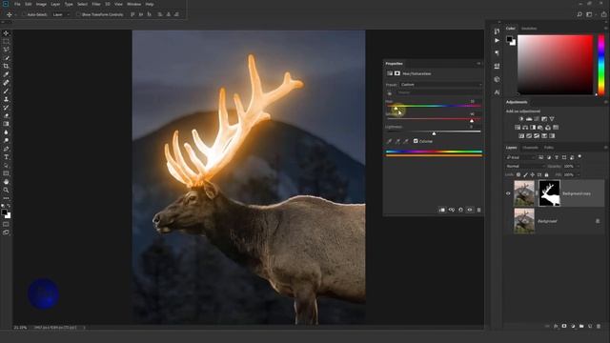
Task: Select the Gradient tool
Action: (6, 124)
